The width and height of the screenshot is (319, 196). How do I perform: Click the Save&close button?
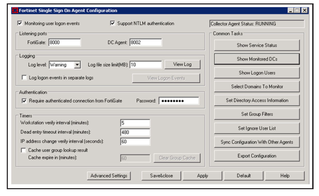coord(161,176)
